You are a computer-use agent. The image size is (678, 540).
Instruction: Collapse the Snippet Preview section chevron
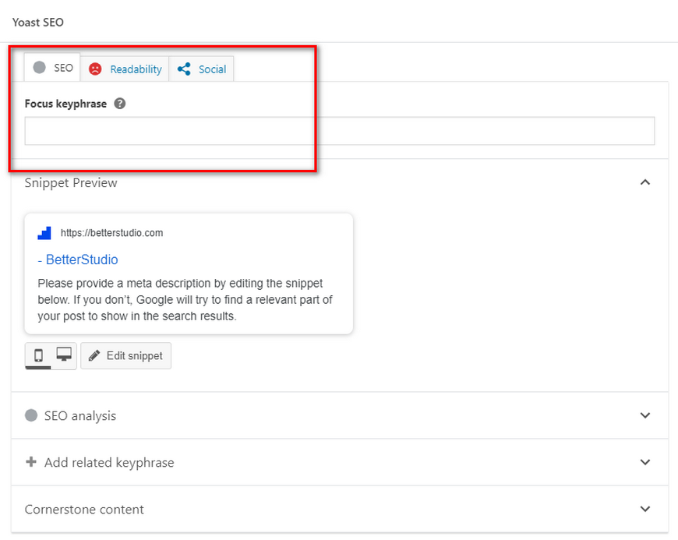(x=645, y=182)
